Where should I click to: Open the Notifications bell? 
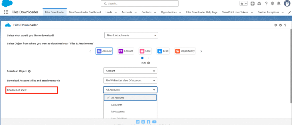coord(279,3)
